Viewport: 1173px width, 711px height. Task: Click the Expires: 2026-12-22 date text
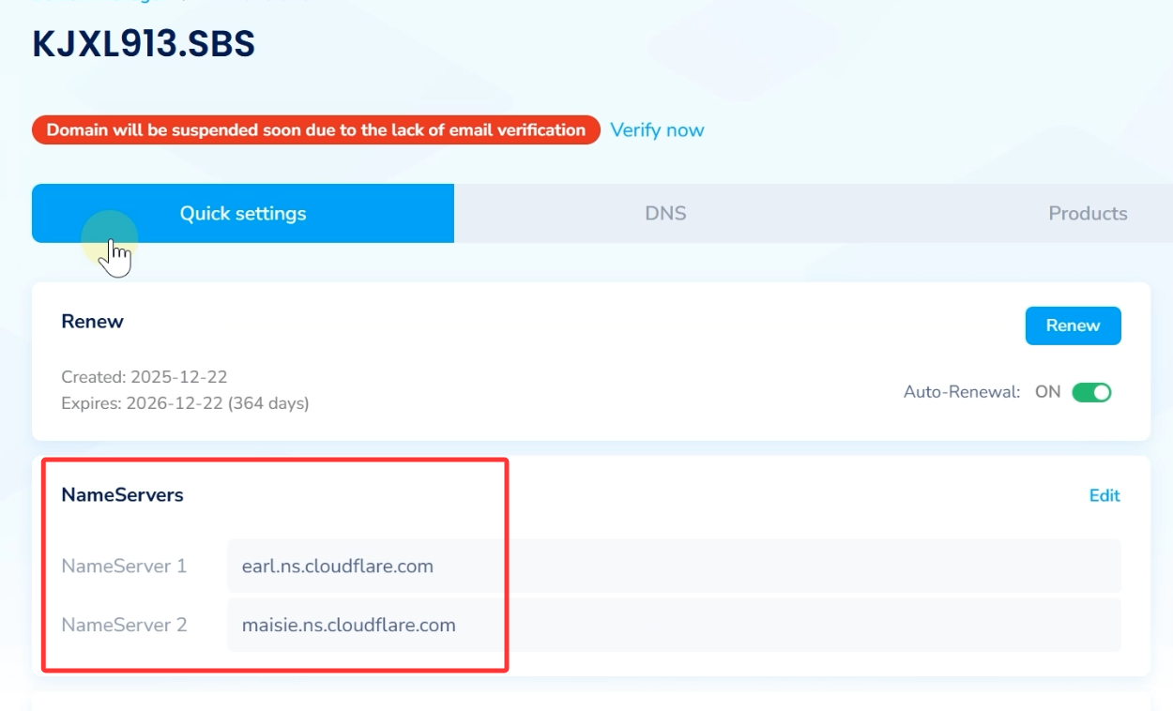pos(185,403)
